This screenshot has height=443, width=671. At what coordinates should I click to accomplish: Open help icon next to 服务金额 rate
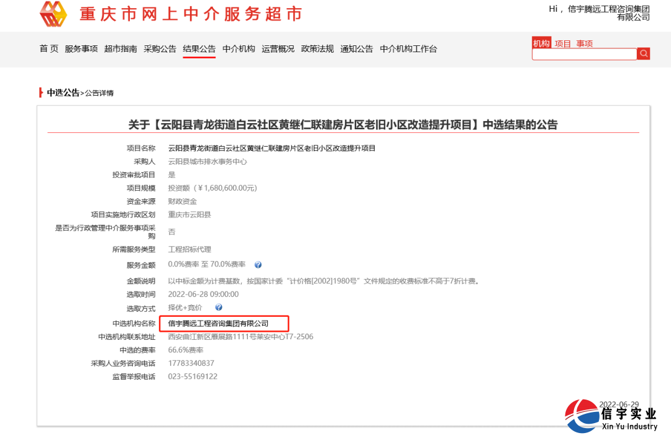(x=258, y=264)
